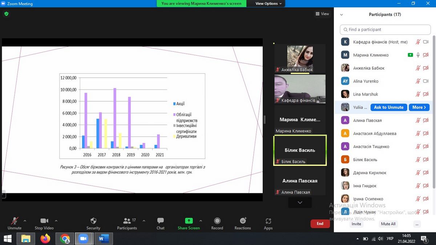Open the Apps panel
Viewport: 436px width, 245px height.
(x=268, y=221)
